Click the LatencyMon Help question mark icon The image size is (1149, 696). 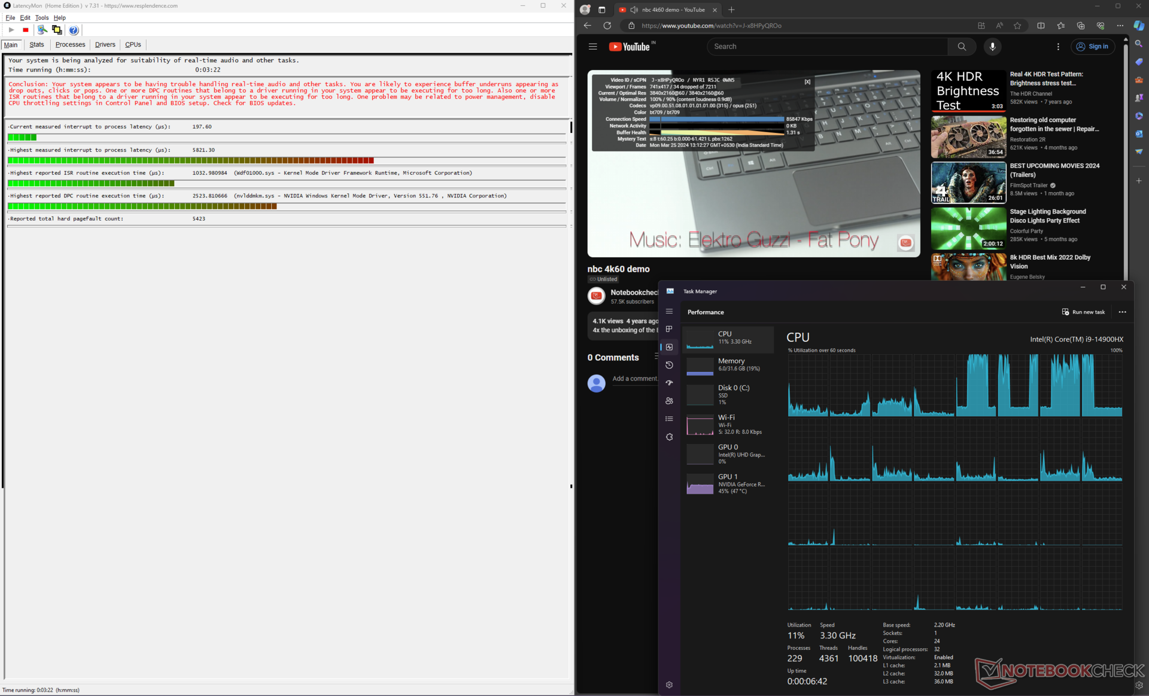[x=74, y=30]
